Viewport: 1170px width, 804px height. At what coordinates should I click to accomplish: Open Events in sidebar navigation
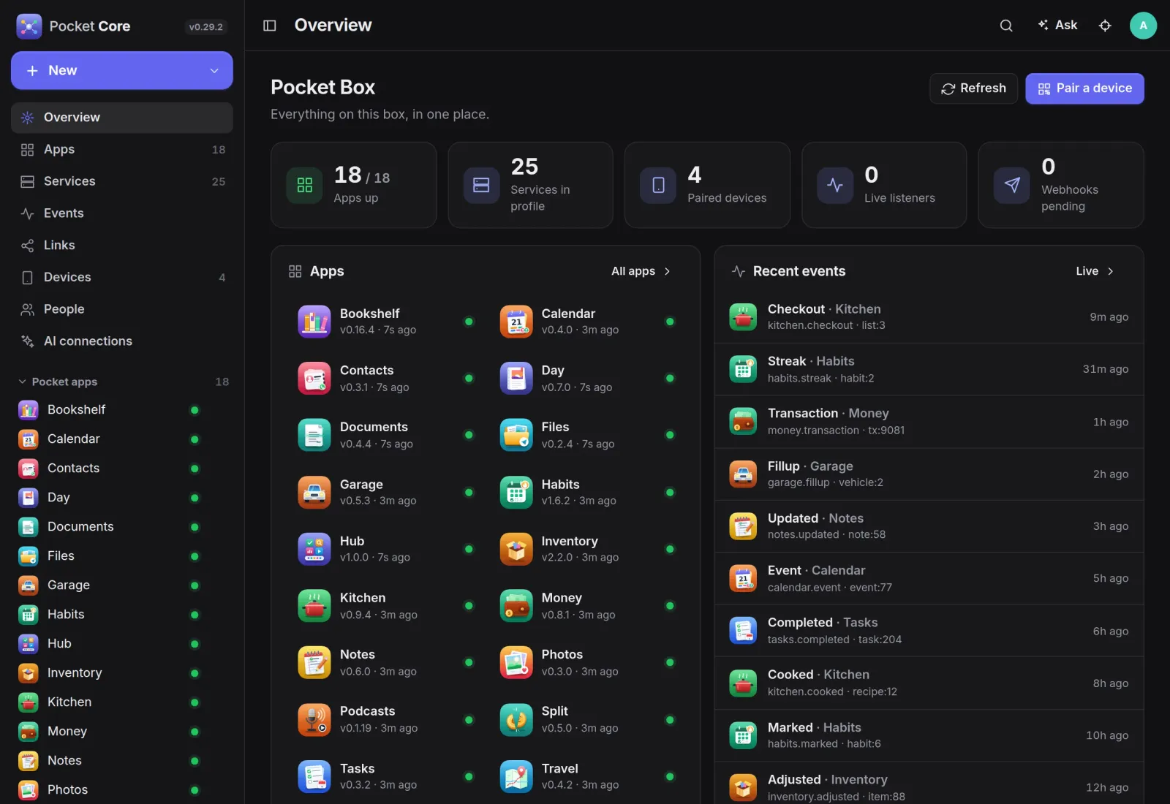[x=122, y=213]
